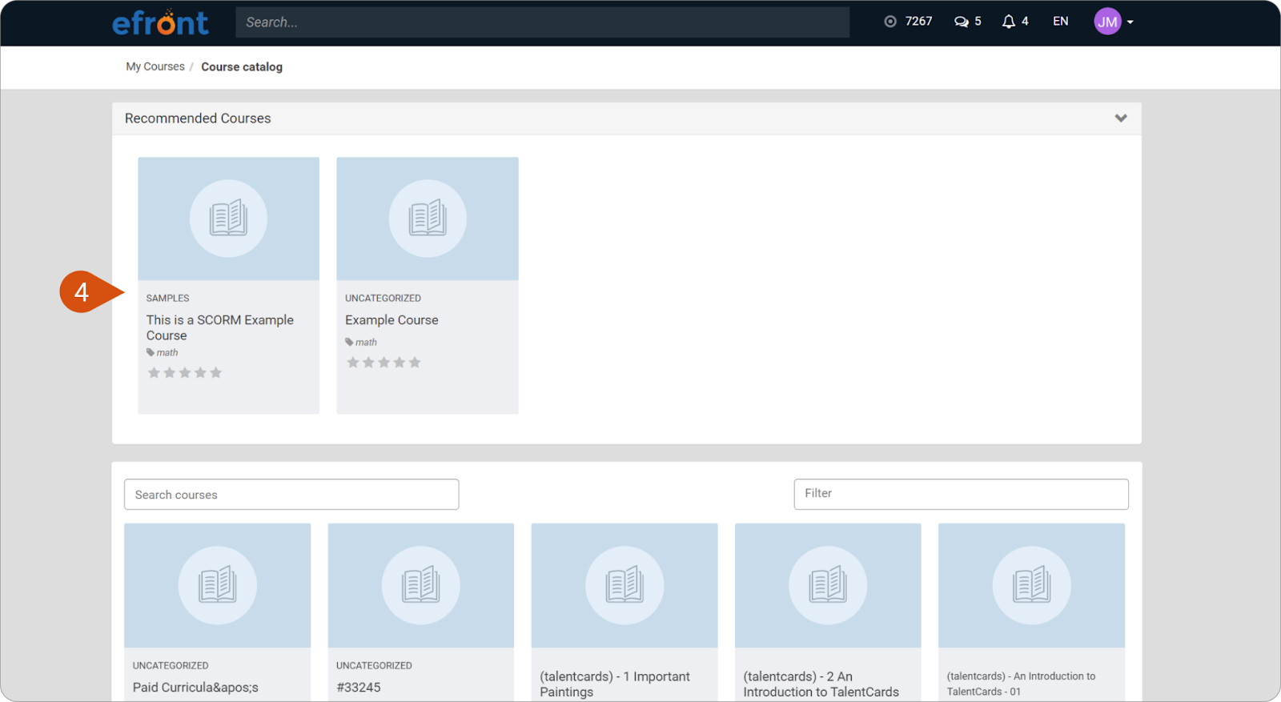Click the SAMPLES category label
The width and height of the screenshot is (1281, 702).
(x=168, y=298)
